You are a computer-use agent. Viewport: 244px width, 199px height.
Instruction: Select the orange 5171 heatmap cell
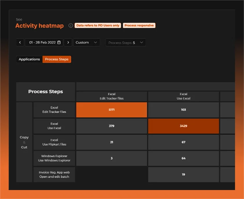[111, 110]
